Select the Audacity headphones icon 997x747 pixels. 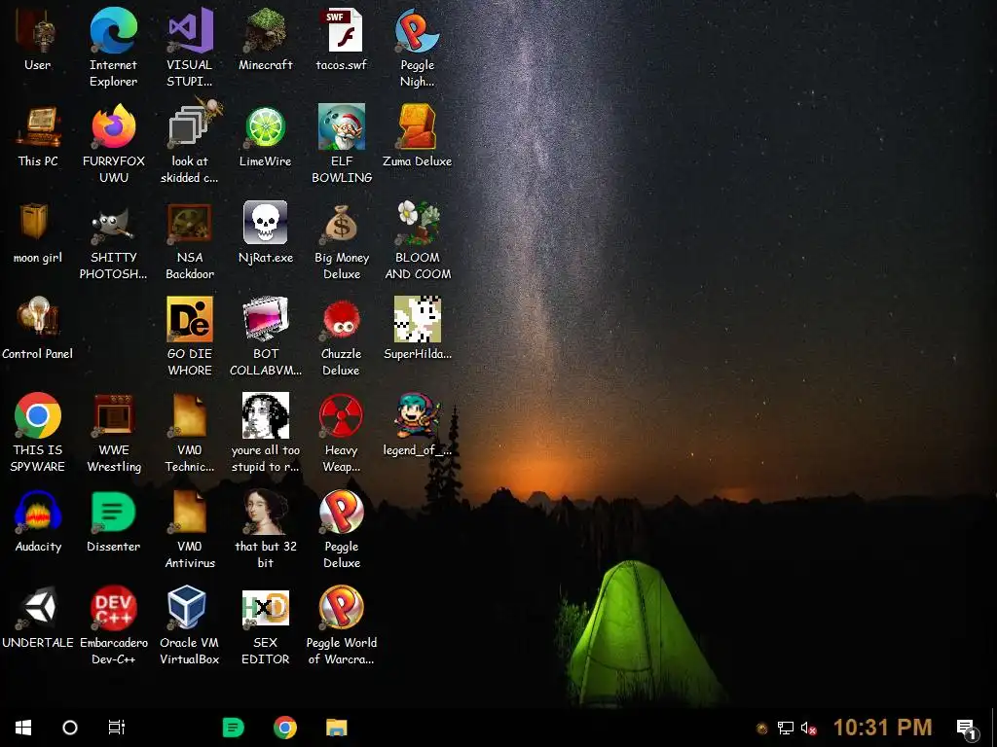pyautogui.click(x=38, y=512)
